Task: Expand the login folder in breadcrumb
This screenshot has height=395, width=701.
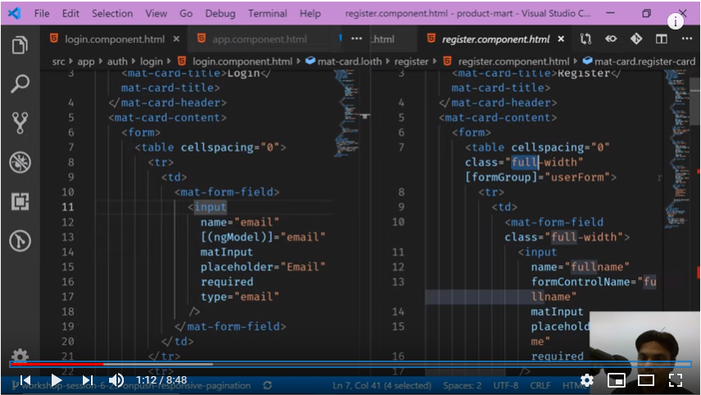Action: point(151,61)
